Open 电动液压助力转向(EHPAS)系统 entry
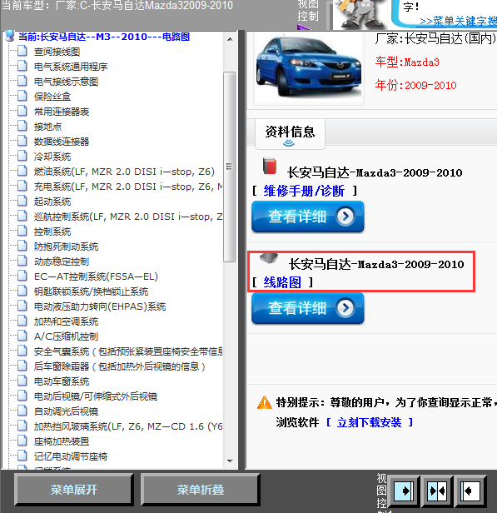Viewport: 497px width, 513px height. 100,306
